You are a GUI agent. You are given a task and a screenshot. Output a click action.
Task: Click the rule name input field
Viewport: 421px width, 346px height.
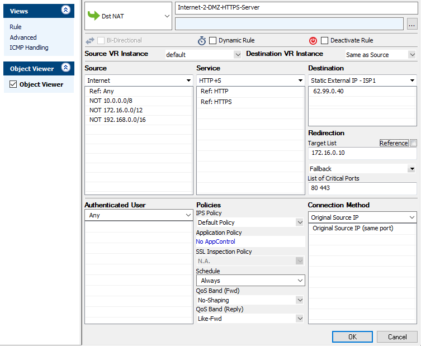click(x=296, y=8)
